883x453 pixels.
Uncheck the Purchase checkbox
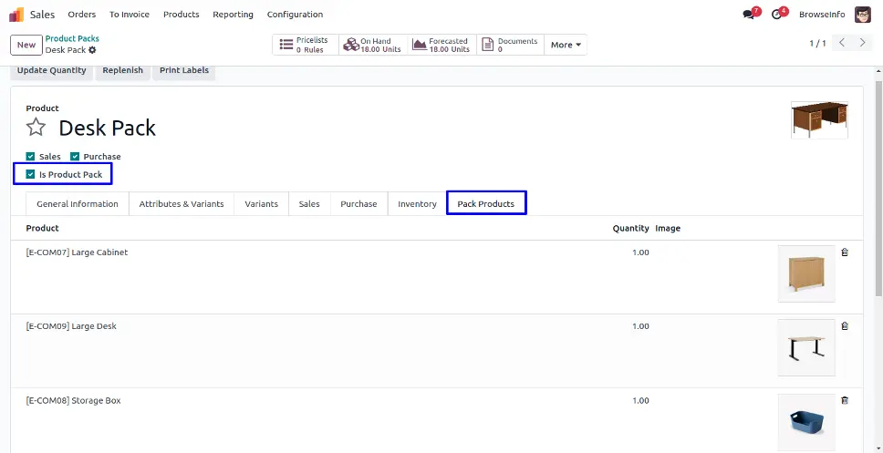(x=75, y=157)
